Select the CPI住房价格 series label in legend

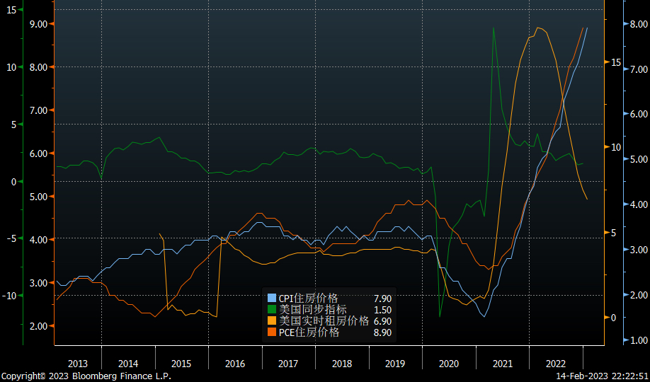(x=308, y=299)
